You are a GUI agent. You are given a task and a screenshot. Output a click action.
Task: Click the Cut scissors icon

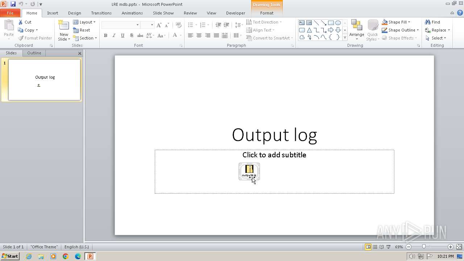point(21,22)
